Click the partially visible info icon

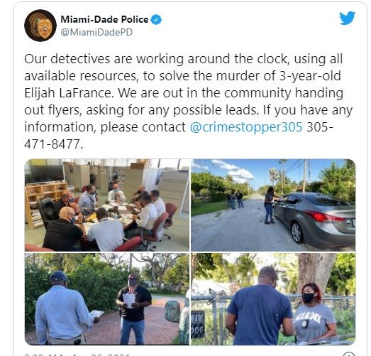point(350,354)
